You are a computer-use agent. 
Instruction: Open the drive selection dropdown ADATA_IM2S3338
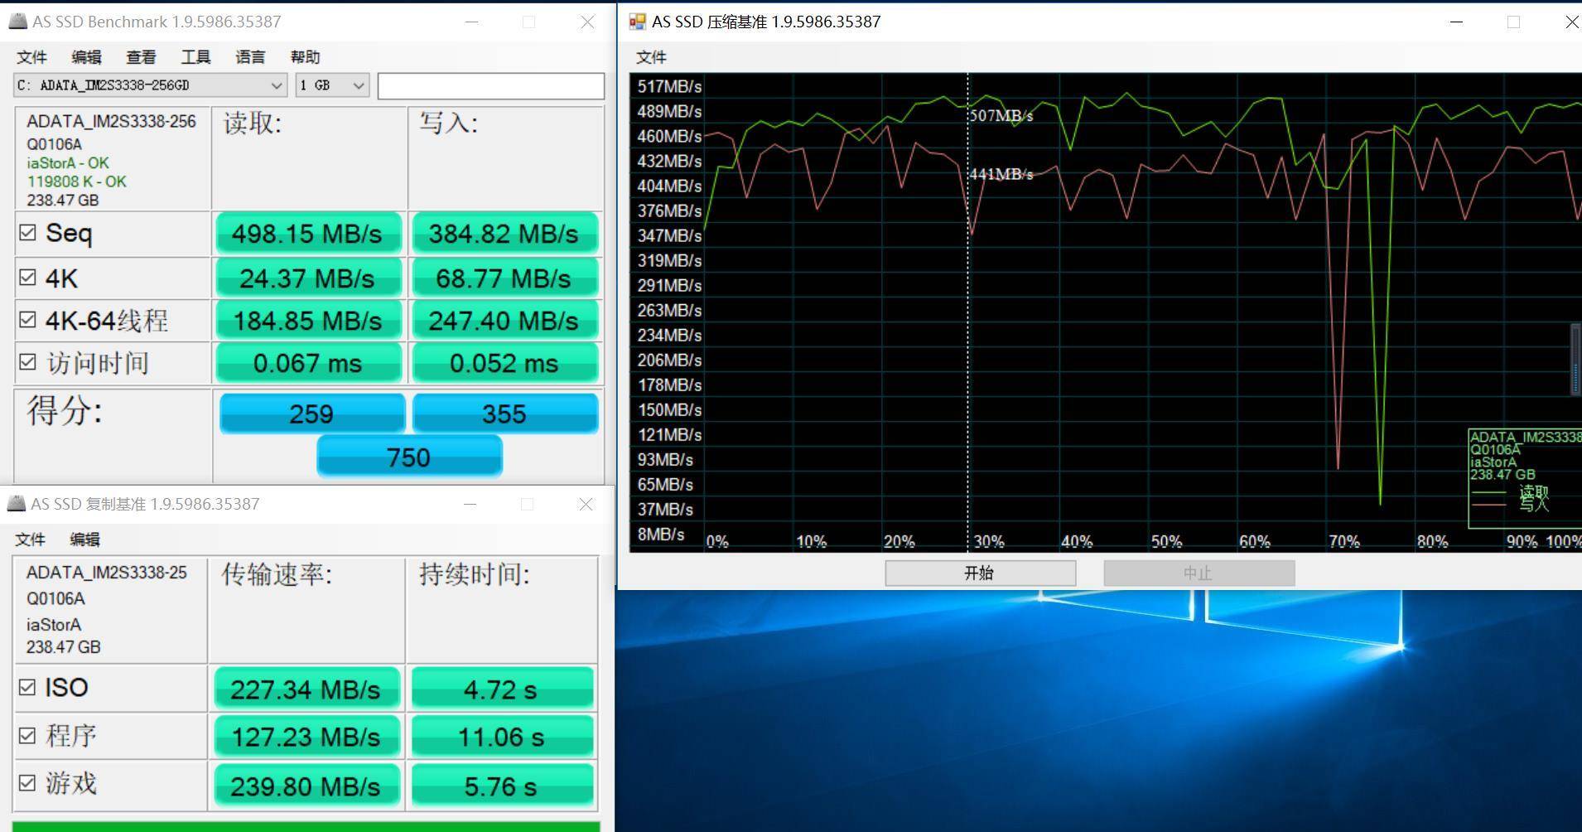pos(150,85)
